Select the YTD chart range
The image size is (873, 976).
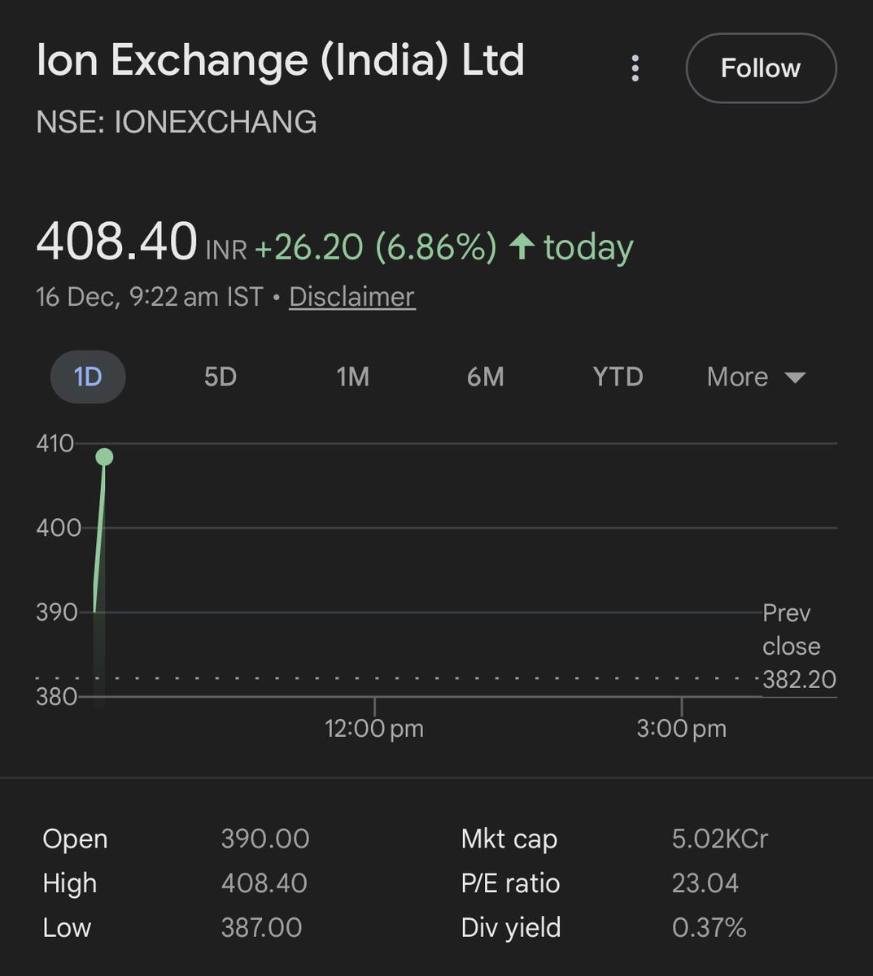[x=618, y=377]
